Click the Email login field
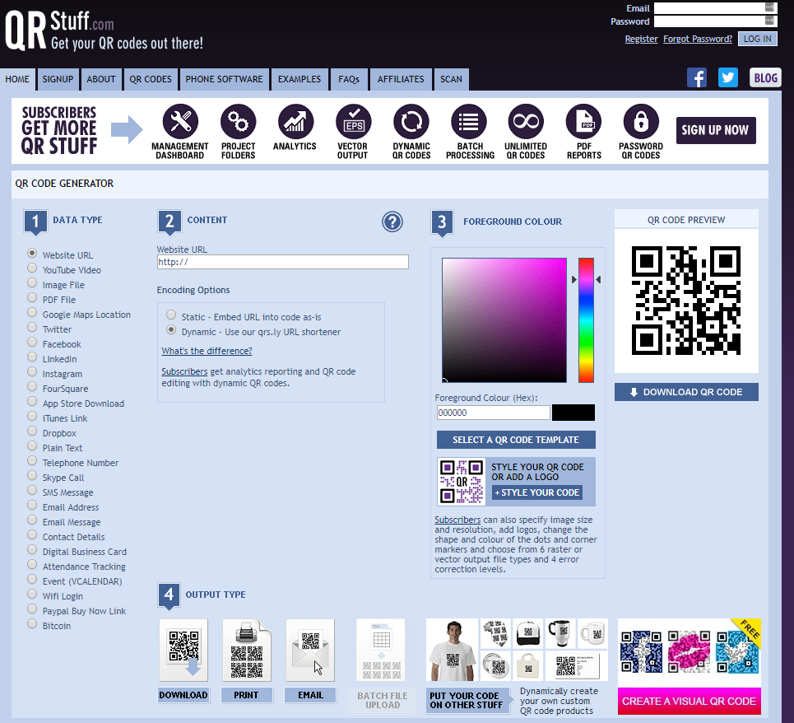This screenshot has height=723, width=794. click(x=715, y=8)
